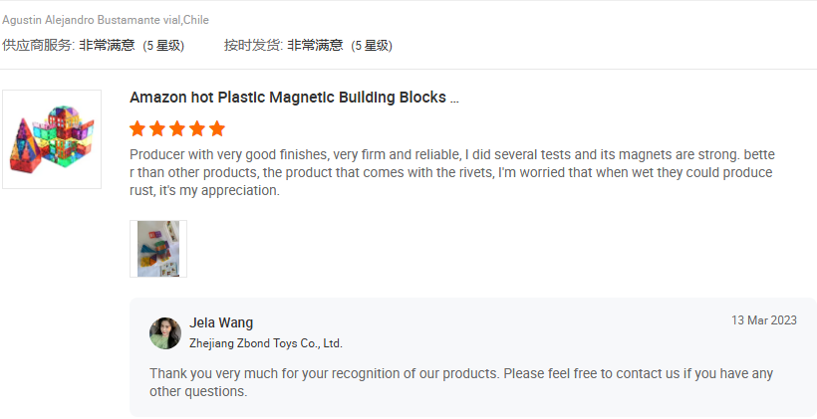Open Zhejiang Zbond Toys Co., Ltd. company link
This screenshot has width=817, height=419.
click(265, 343)
